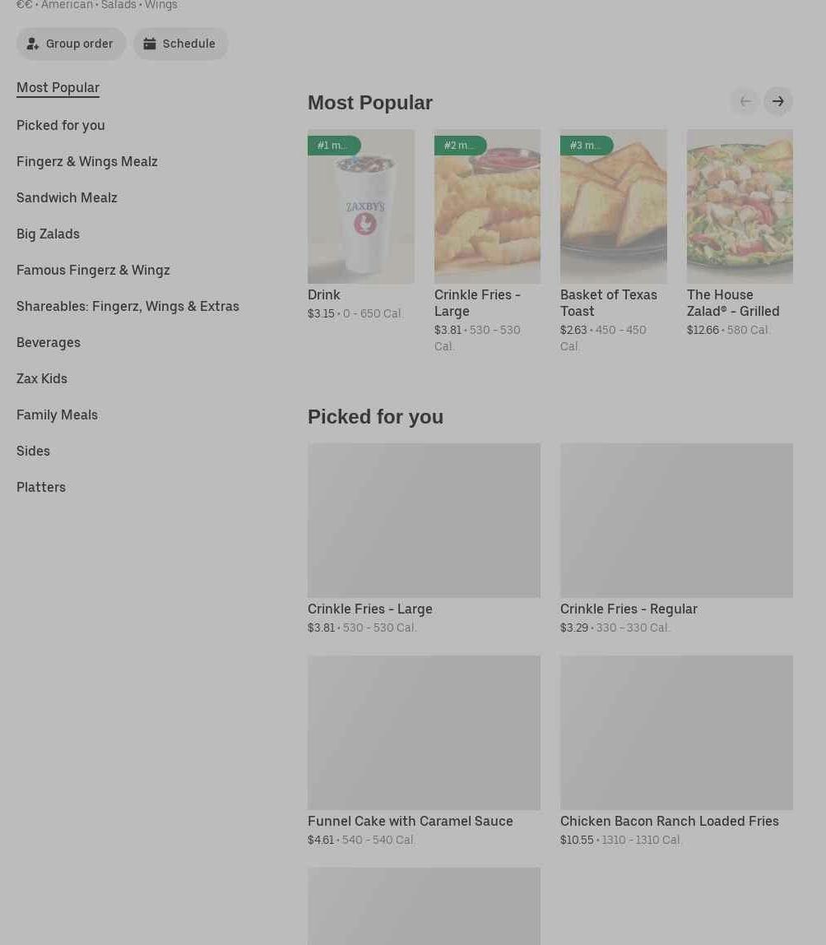Open Funnel Cake with Caramel Sauce

(424, 734)
